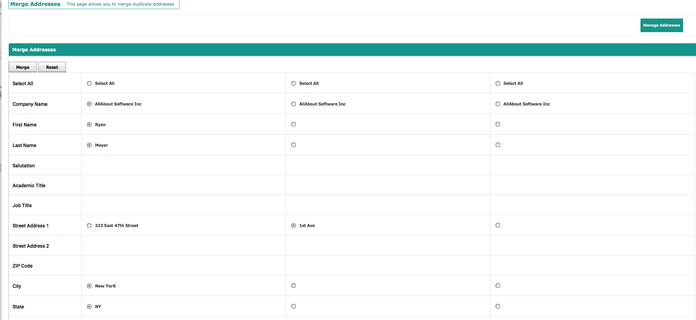This screenshot has width=696, height=320.
Task: Select empty City radio in second column
Action: pos(294,286)
